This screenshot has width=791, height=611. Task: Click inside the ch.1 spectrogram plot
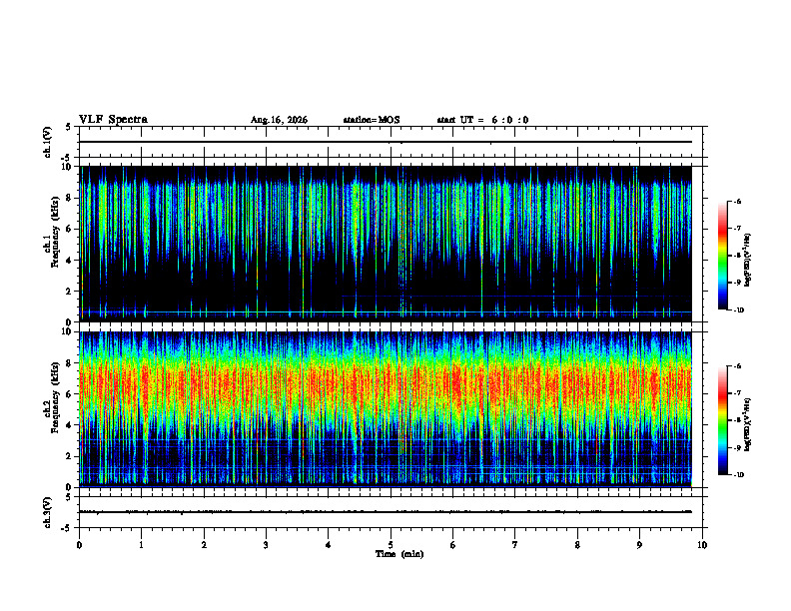point(386,244)
